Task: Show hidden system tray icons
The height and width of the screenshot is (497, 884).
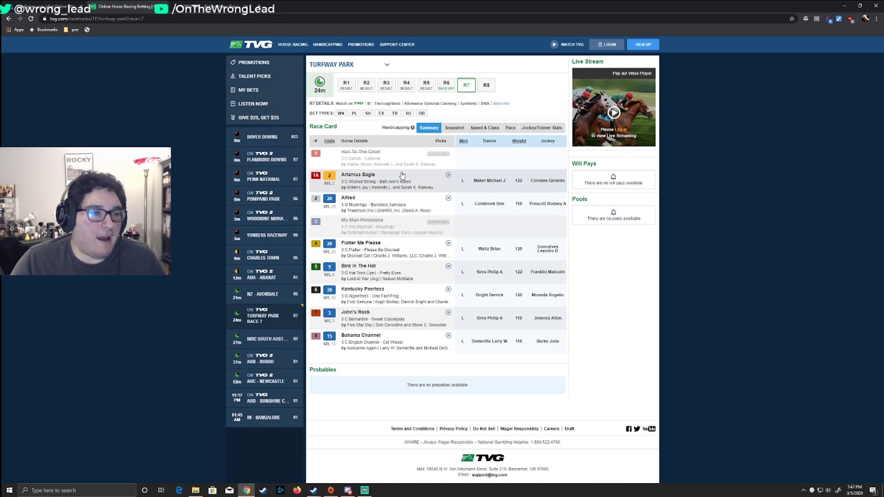Action: point(803,490)
